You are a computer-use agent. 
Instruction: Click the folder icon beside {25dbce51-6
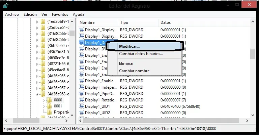[x=43, y=28]
